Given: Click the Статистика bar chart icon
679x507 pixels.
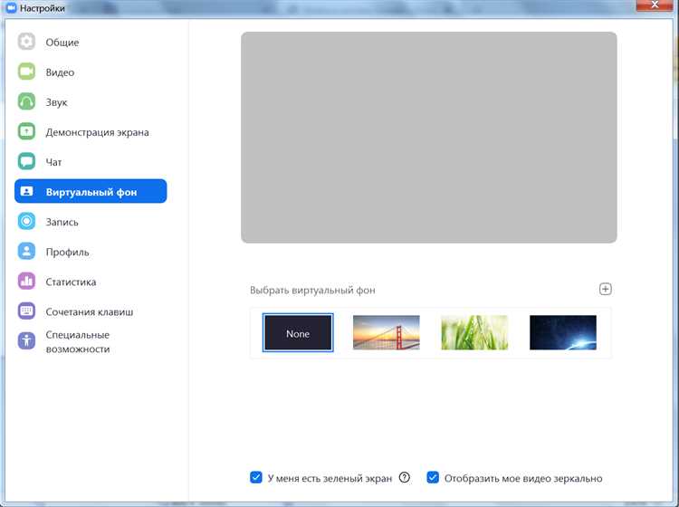Looking at the screenshot, I should click(x=26, y=281).
